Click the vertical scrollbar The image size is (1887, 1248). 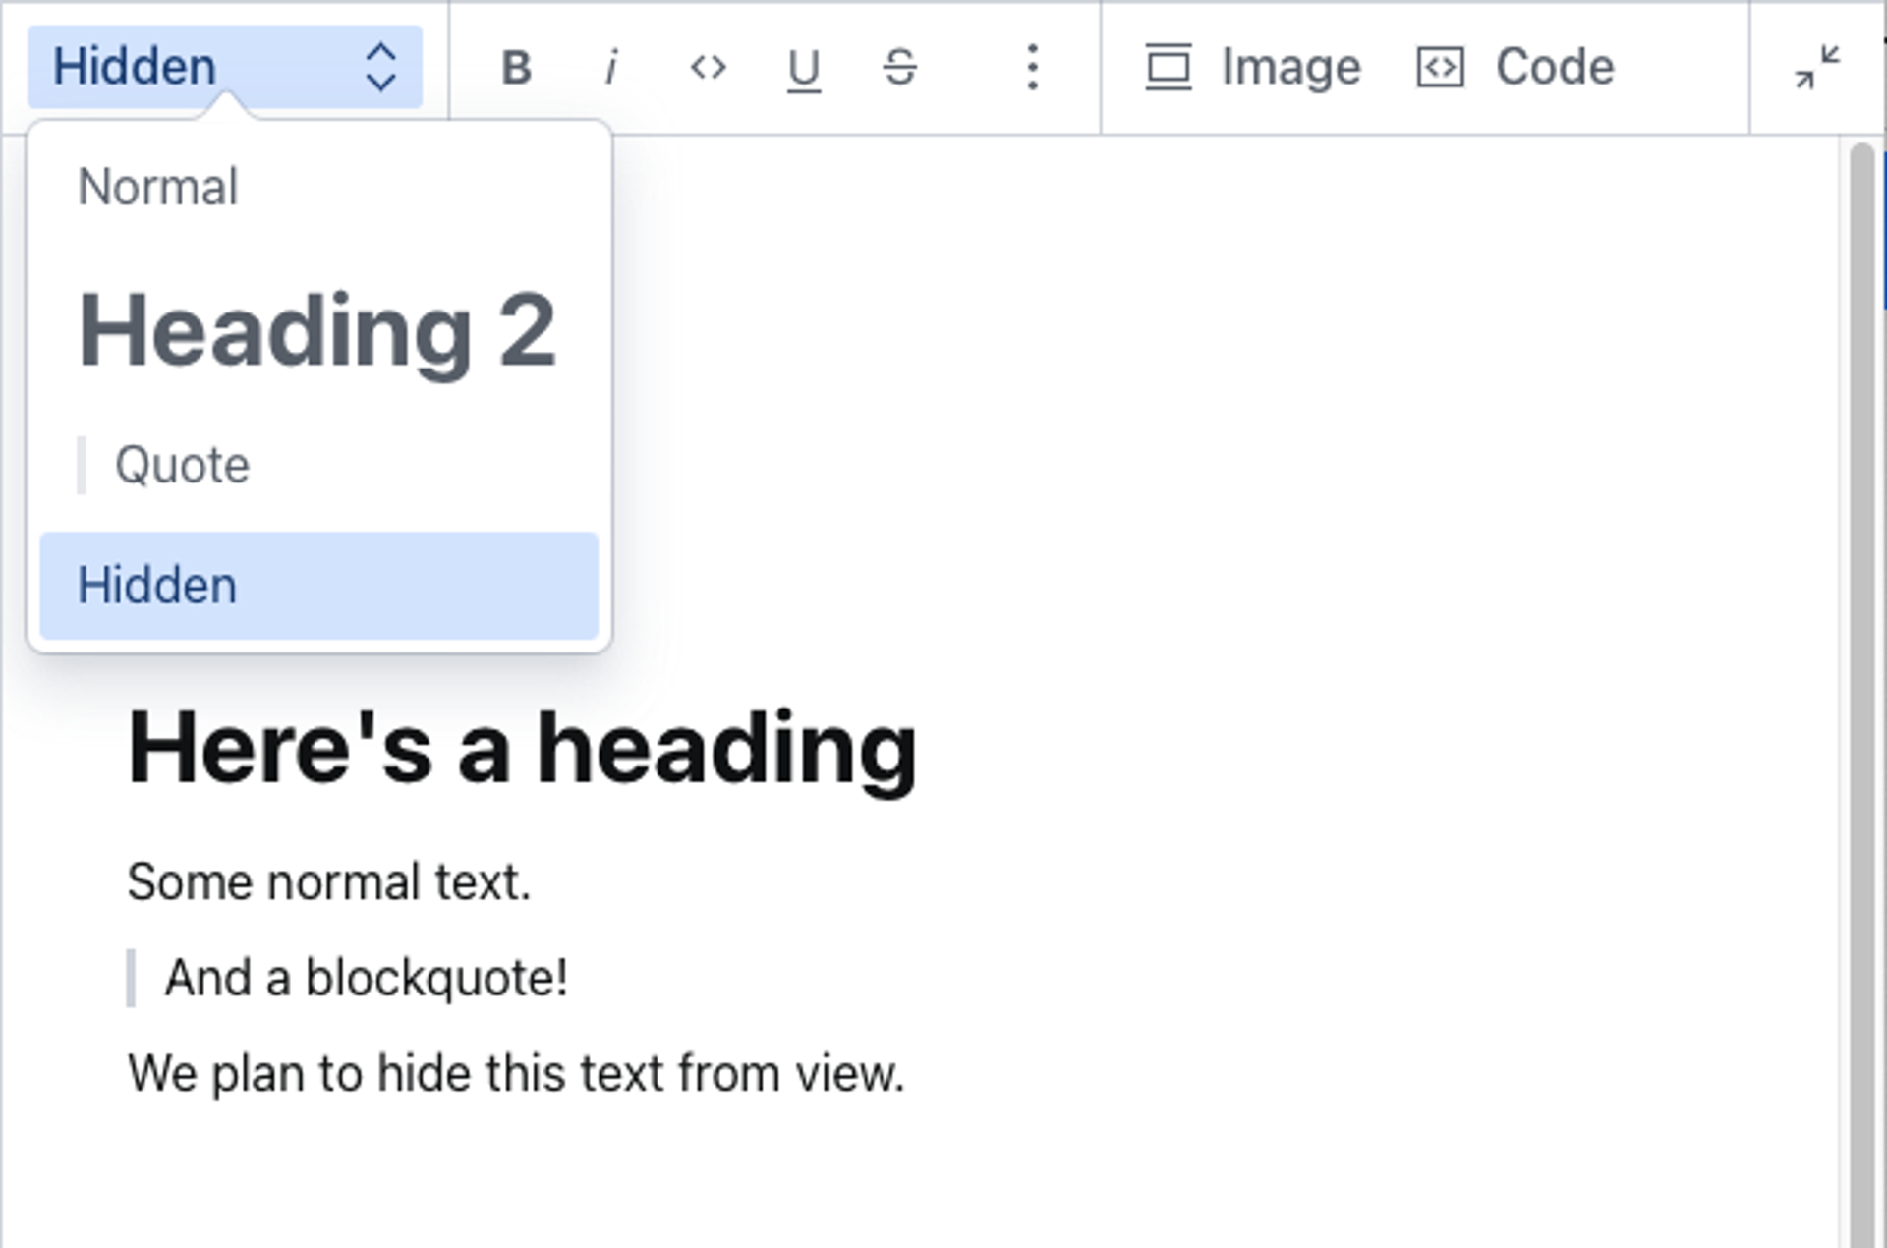pyautogui.click(x=1860, y=688)
